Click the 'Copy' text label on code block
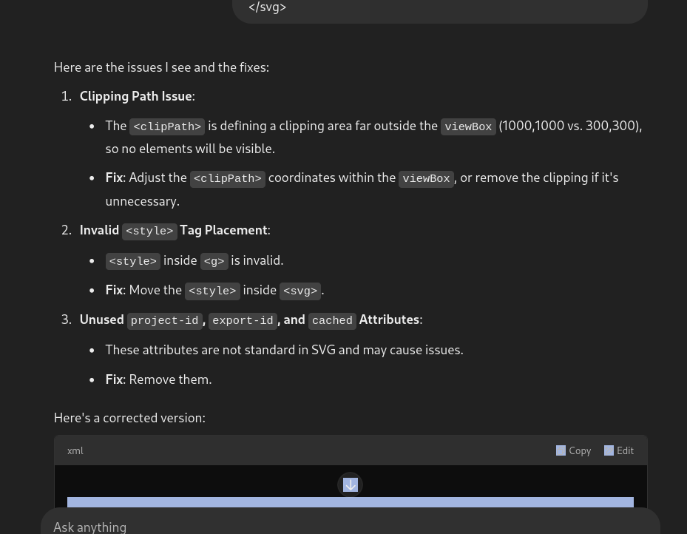The image size is (687, 534). pos(580,451)
